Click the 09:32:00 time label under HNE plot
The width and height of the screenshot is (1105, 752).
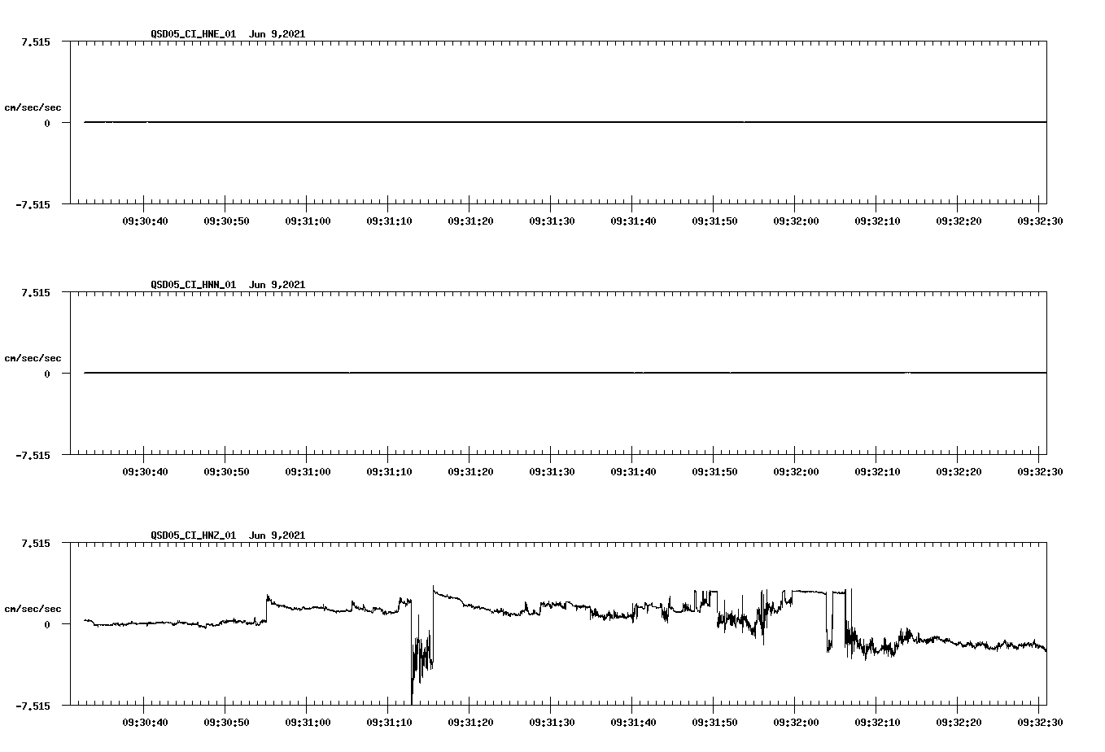tap(796, 221)
